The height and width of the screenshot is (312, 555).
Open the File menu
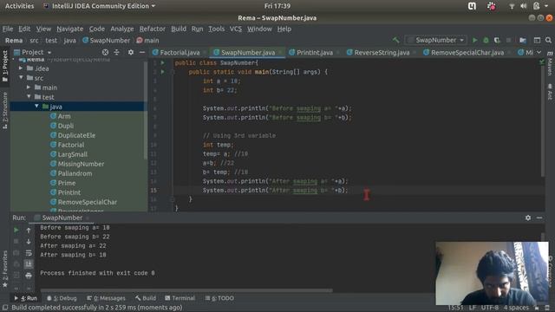point(8,29)
